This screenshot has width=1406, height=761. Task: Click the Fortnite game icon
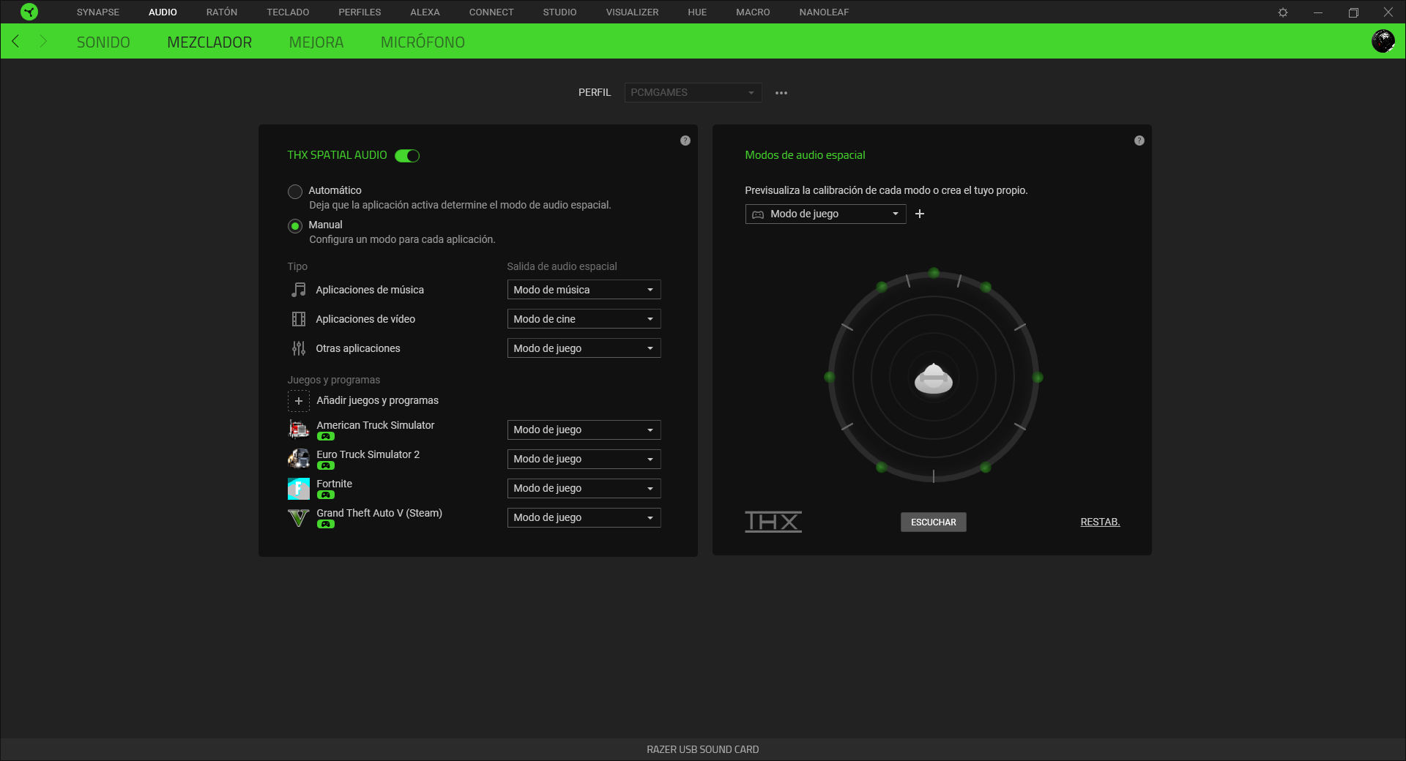(x=299, y=488)
